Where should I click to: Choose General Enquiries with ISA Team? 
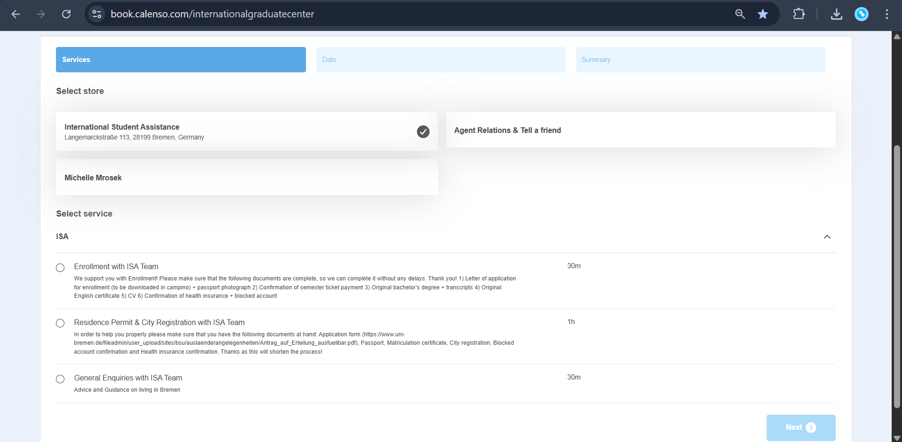tap(60, 379)
